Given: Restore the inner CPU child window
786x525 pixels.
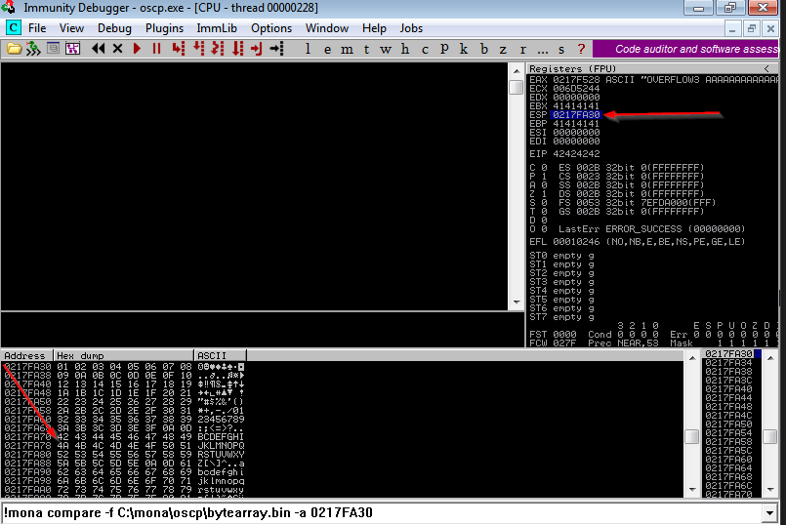Looking at the screenshot, I should [x=751, y=28].
